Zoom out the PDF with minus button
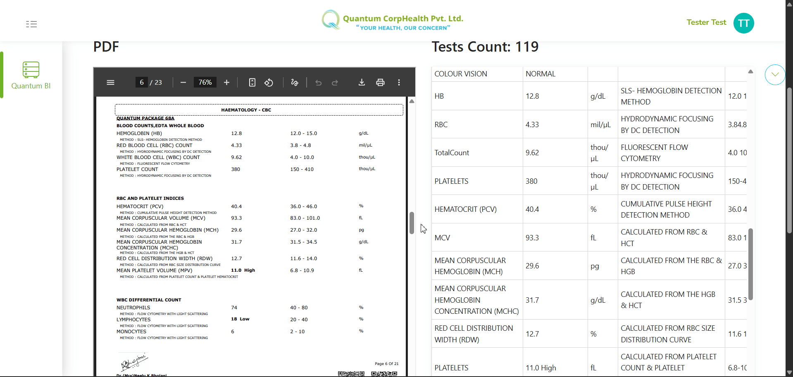793x377 pixels. [183, 82]
